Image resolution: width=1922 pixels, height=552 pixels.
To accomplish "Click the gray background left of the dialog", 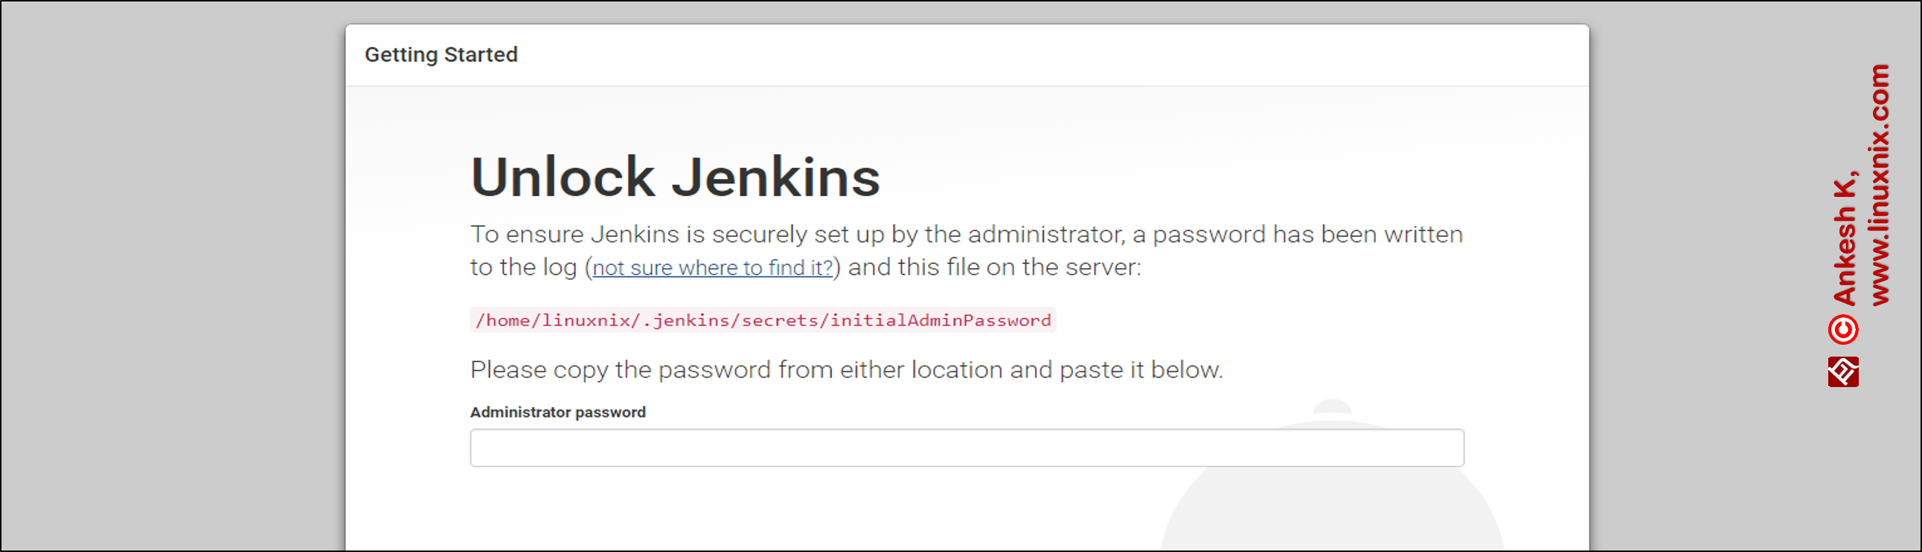I will coord(172,276).
